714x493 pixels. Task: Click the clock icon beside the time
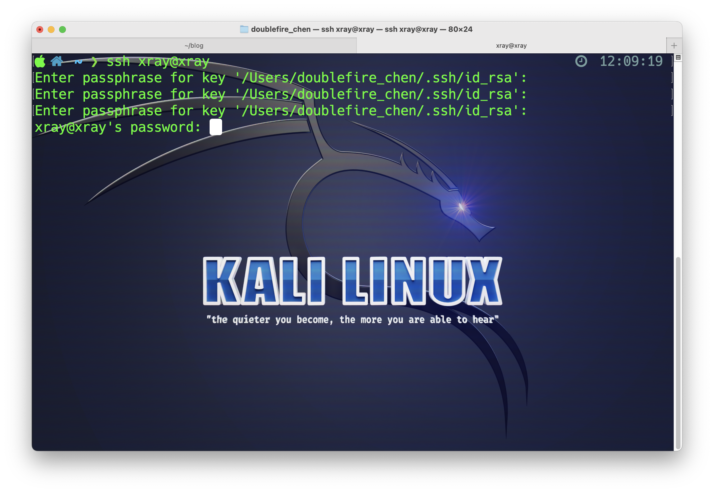click(x=581, y=61)
